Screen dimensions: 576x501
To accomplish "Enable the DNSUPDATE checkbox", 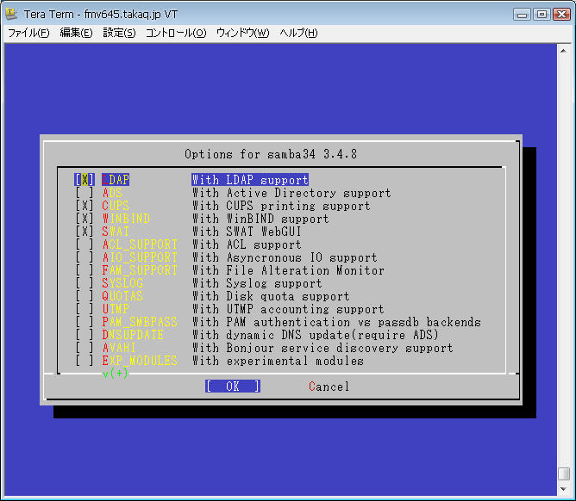I will coord(85,335).
